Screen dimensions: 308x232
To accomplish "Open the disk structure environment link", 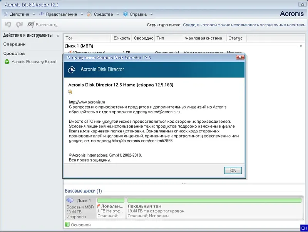I will click(x=244, y=25).
